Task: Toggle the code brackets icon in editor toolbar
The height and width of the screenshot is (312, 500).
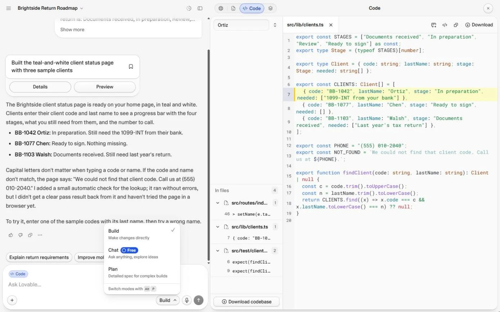Action: 445,25
